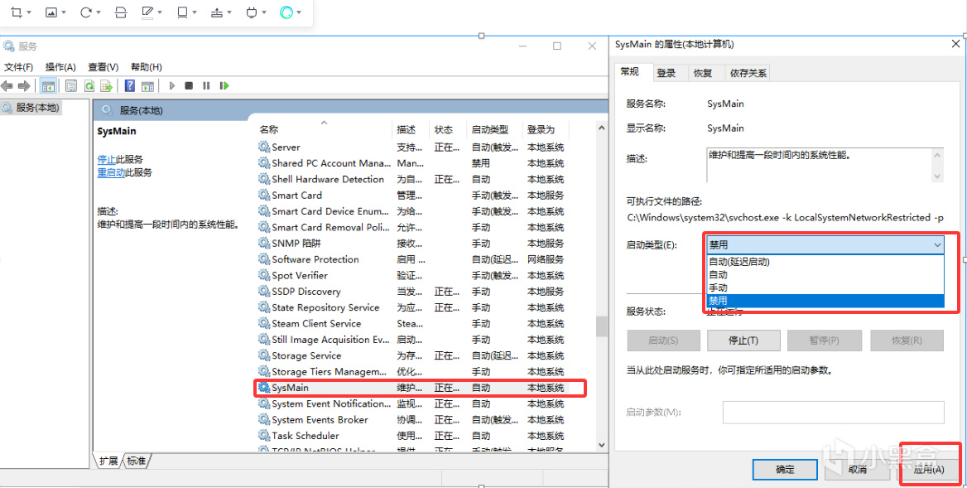Open the 文件(F) menu
The height and width of the screenshot is (488, 967).
pyautogui.click(x=18, y=66)
